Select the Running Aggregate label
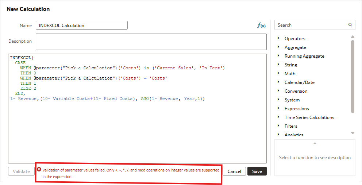 click(x=304, y=56)
